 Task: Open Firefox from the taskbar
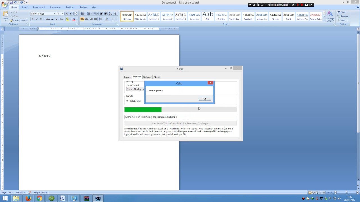point(28,198)
